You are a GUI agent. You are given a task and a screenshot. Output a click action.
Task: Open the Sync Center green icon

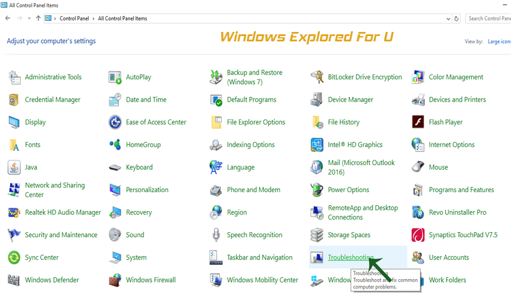click(14, 258)
